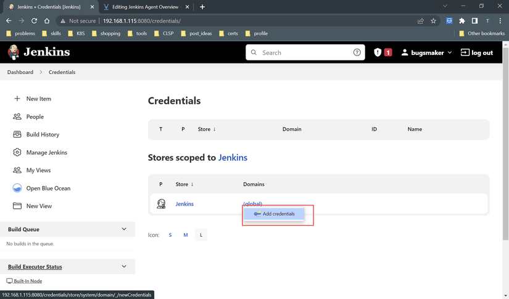The width and height of the screenshot is (509, 299).
Task: Open Build History from sidebar
Action: point(43,134)
